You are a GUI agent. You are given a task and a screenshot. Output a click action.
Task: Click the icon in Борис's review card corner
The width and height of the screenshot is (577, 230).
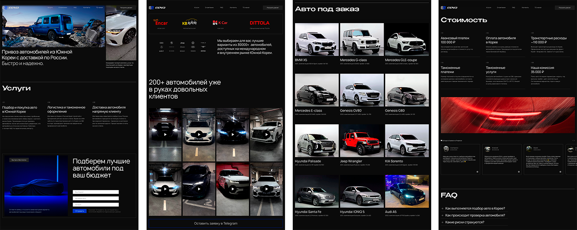click(x=560, y=171)
